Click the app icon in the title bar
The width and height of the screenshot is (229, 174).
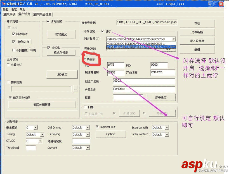pyautogui.click(x=4, y=4)
